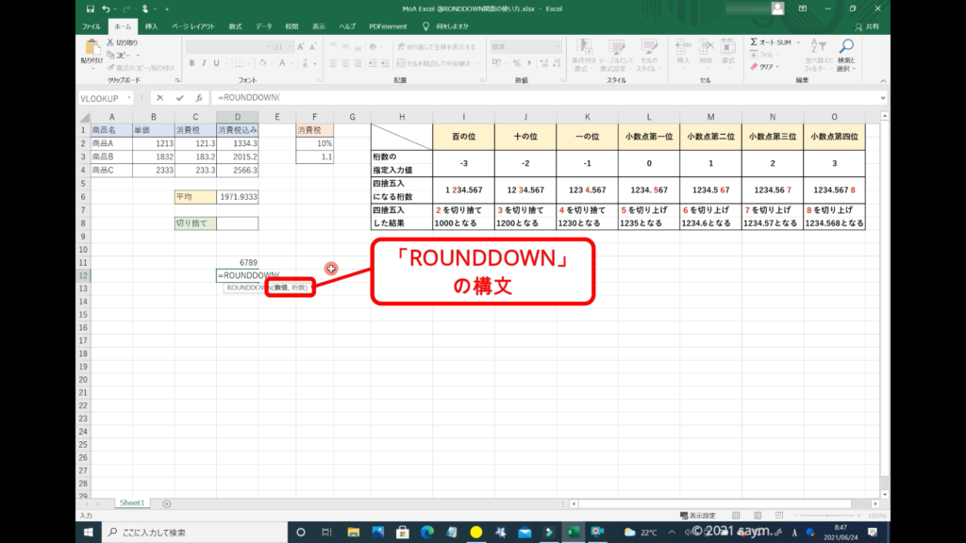
Task: Select the Sheet1 worksheet tab
Action: (131, 503)
